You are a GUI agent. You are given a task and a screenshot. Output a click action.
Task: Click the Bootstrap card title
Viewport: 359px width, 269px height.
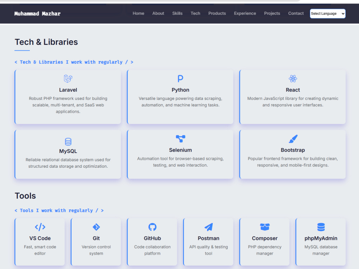click(293, 150)
